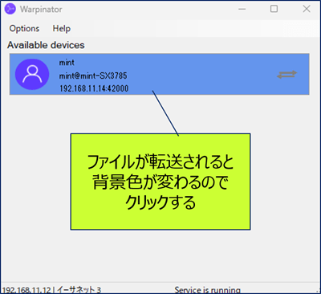321x294 pixels.
Task: Open the Help menu
Action: point(62,28)
